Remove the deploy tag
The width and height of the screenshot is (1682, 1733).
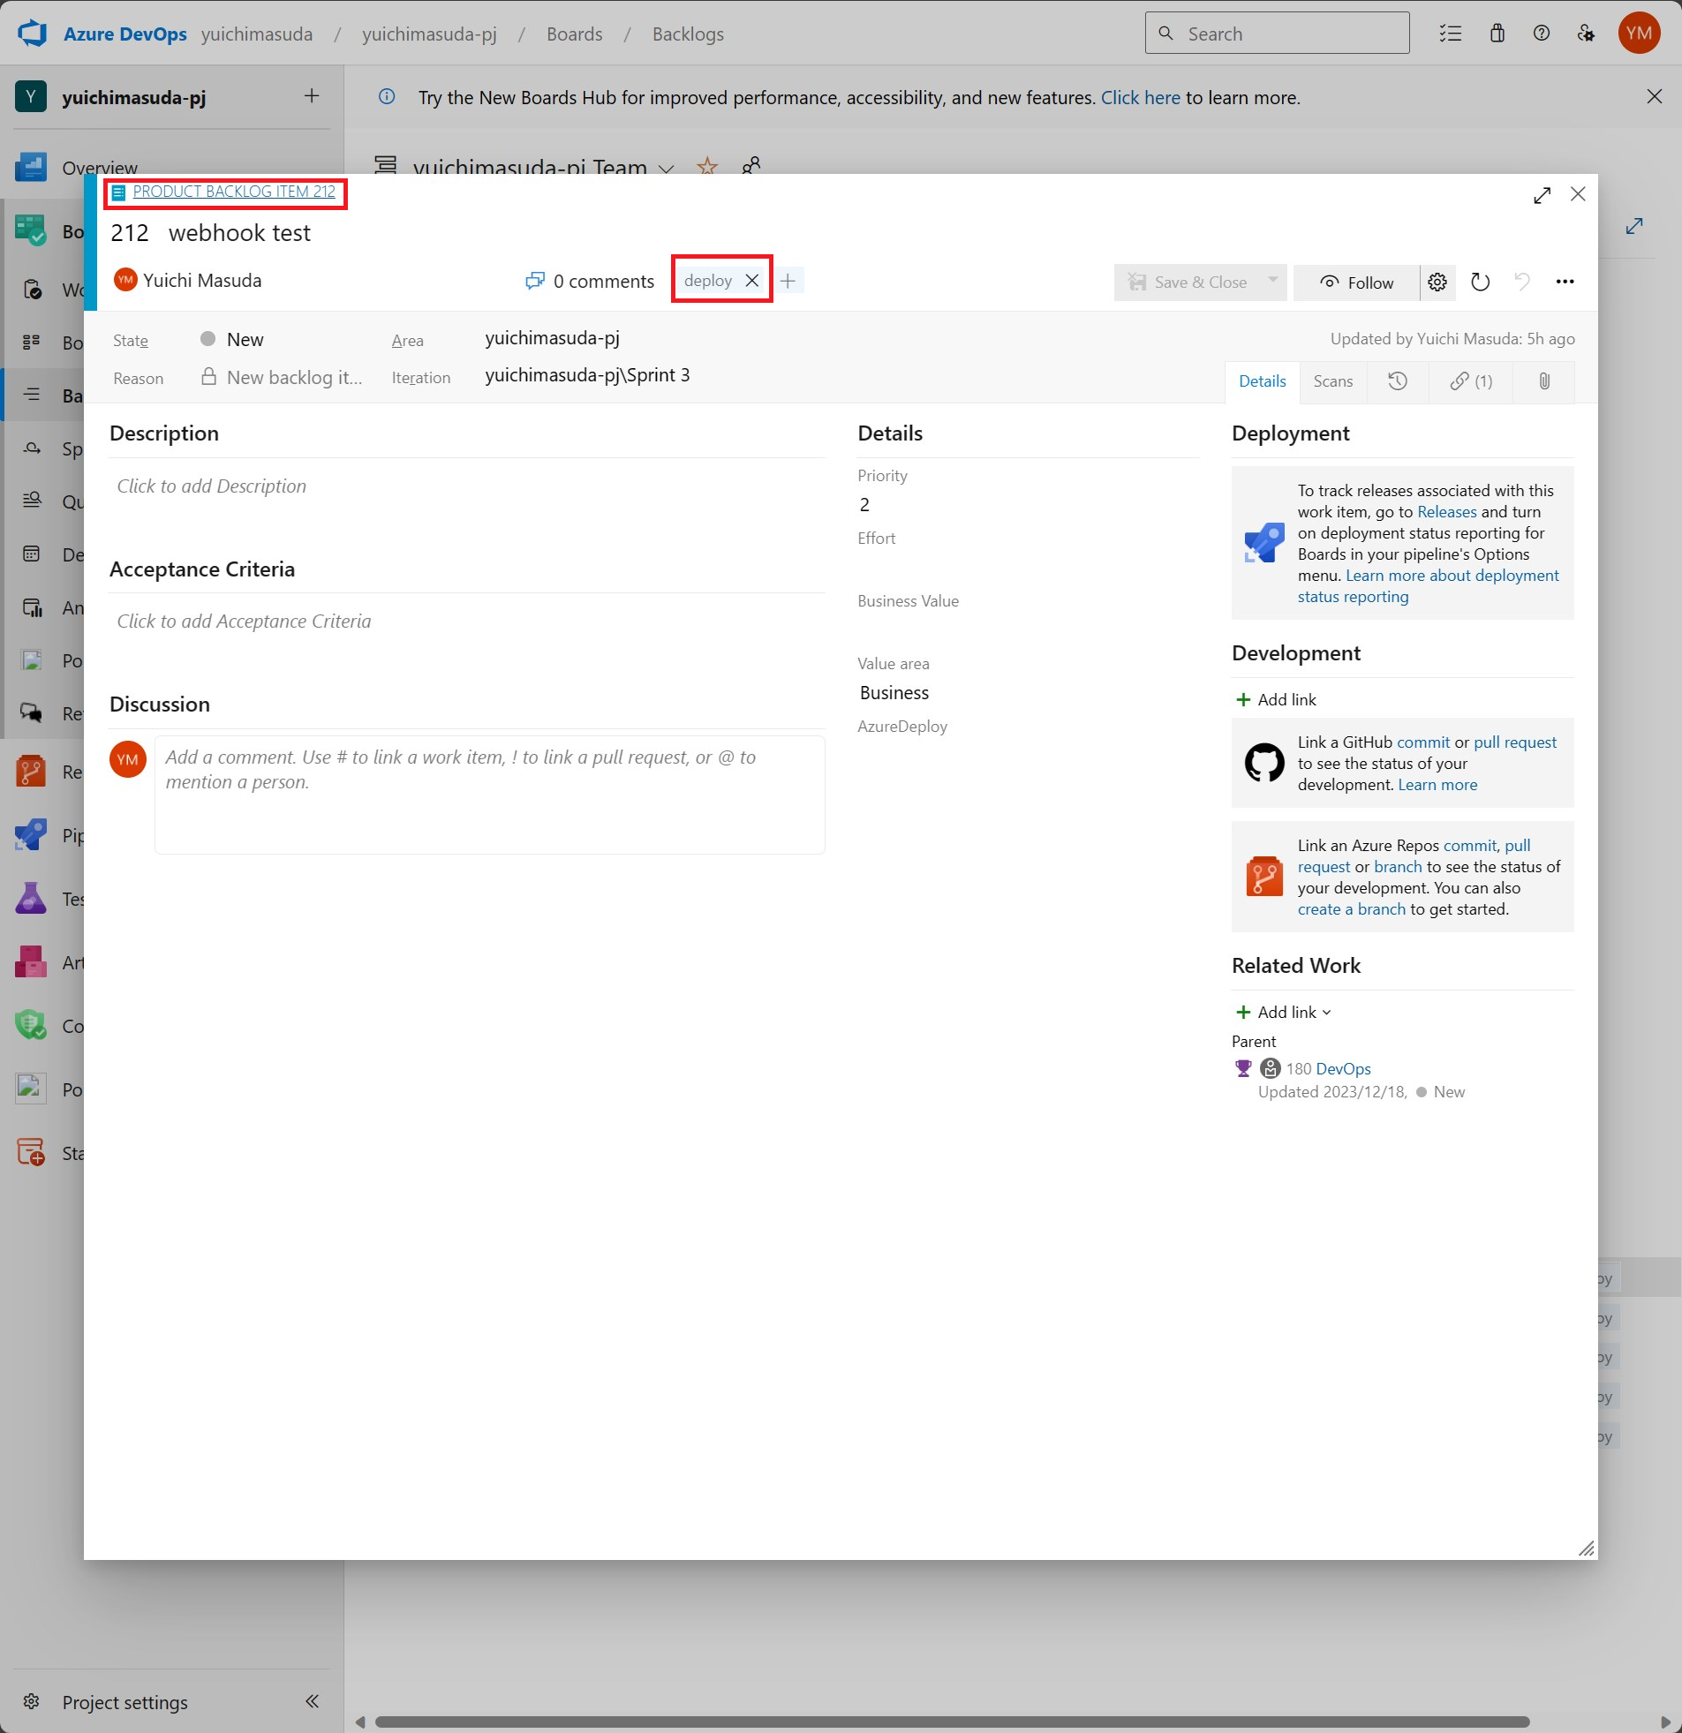pyautogui.click(x=751, y=280)
